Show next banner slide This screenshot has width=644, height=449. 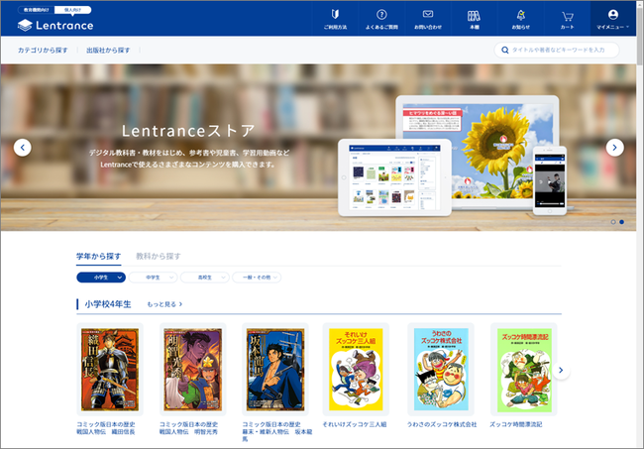point(615,148)
